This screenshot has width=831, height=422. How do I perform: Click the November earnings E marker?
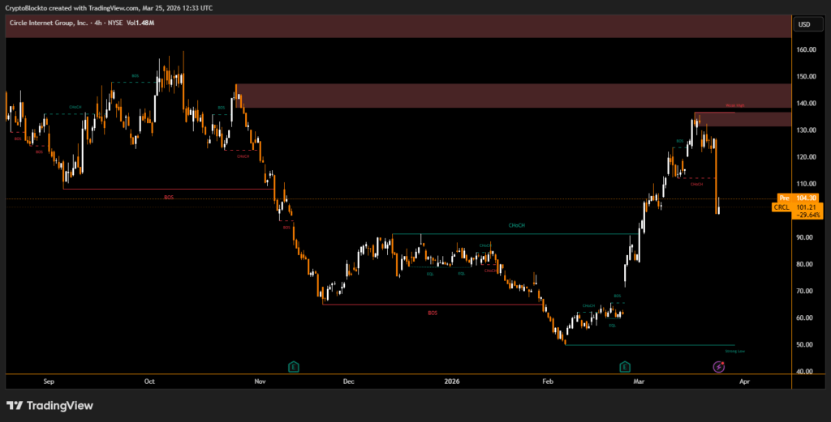(x=294, y=367)
